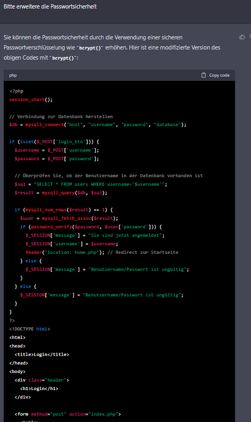The width and height of the screenshot is (251, 422).
Task: Click the SELECT * FROM users query line
Action: click(x=91, y=184)
